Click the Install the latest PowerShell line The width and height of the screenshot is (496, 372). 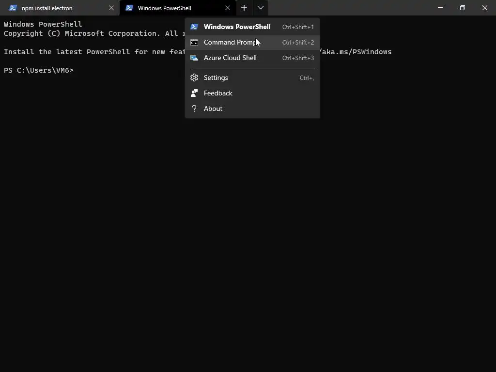(x=94, y=52)
